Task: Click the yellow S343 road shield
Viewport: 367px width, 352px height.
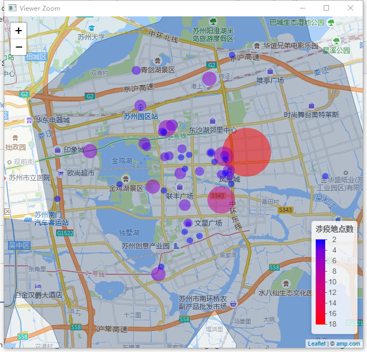Action: tap(286, 210)
